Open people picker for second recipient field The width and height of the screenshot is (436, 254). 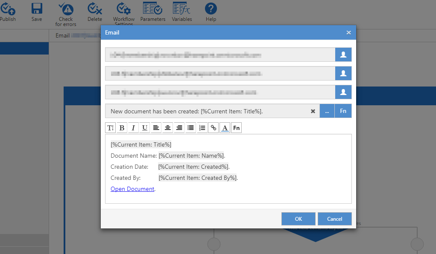pos(343,73)
